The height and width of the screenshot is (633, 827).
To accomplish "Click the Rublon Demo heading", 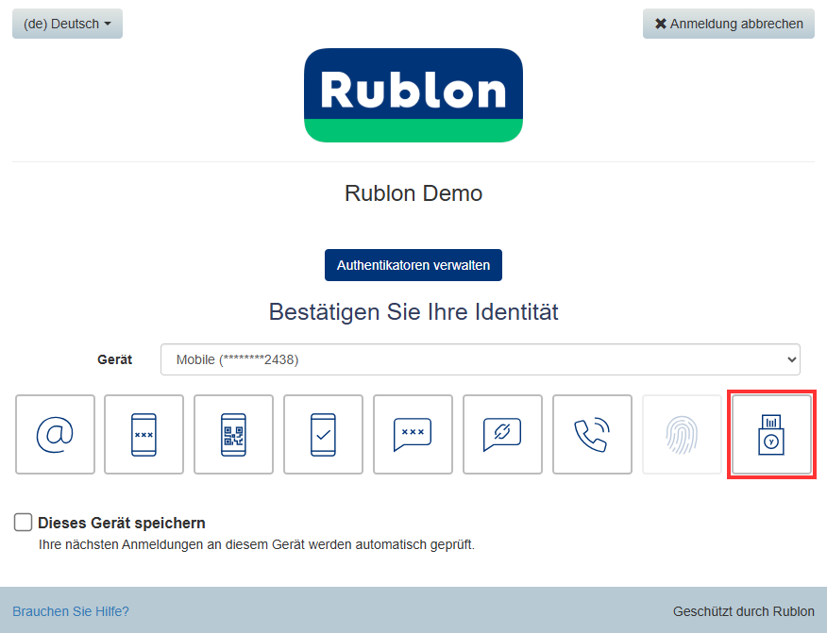I will tap(413, 193).
